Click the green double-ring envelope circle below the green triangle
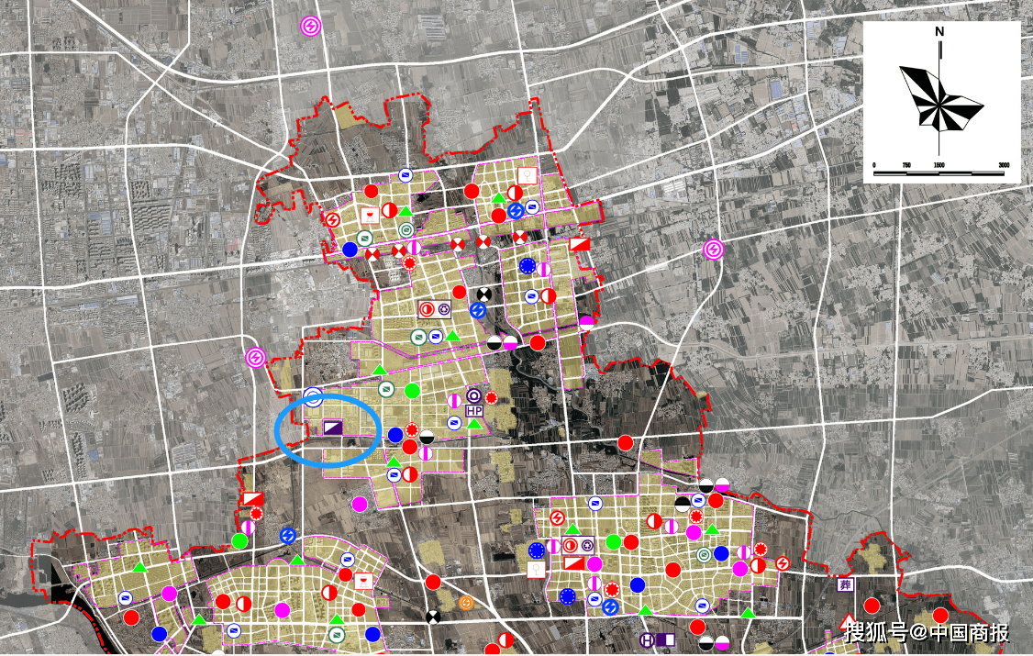The image size is (1033, 656). [x=406, y=230]
